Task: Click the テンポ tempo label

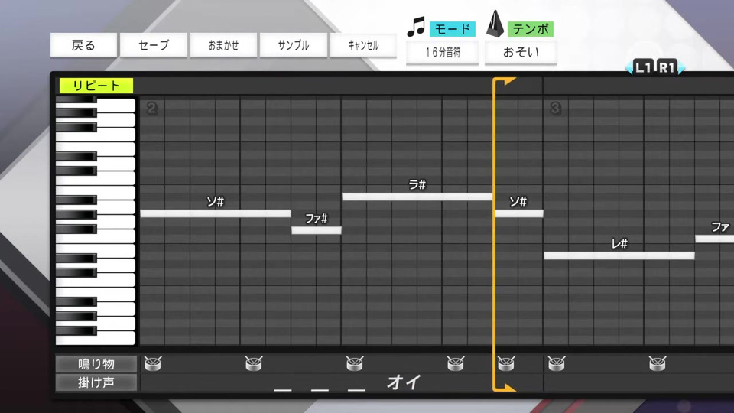Action: click(531, 29)
